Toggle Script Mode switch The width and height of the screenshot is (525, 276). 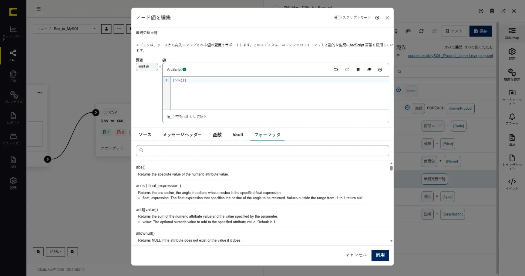(338, 18)
